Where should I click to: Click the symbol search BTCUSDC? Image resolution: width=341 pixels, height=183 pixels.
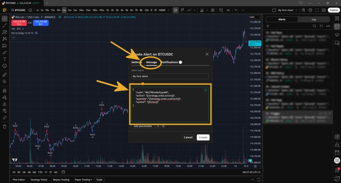[x=18, y=10]
